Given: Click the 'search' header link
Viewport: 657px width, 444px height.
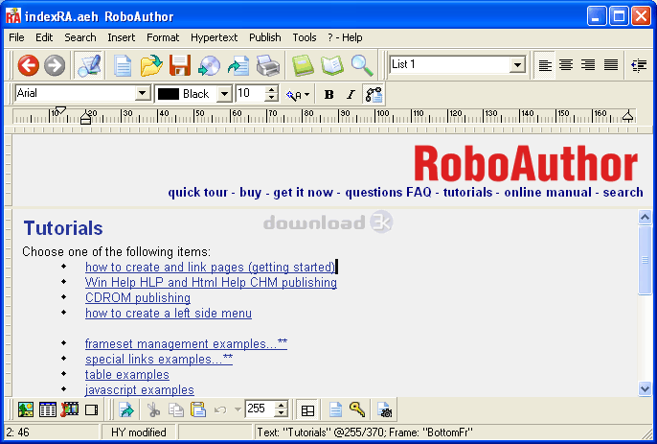Looking at the screenshot, I should click(623, 192).
